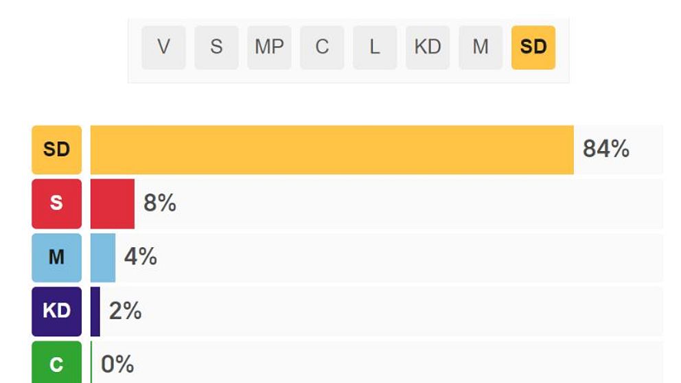Select the S party tab

pyautogui.click(x=216, y=47)
